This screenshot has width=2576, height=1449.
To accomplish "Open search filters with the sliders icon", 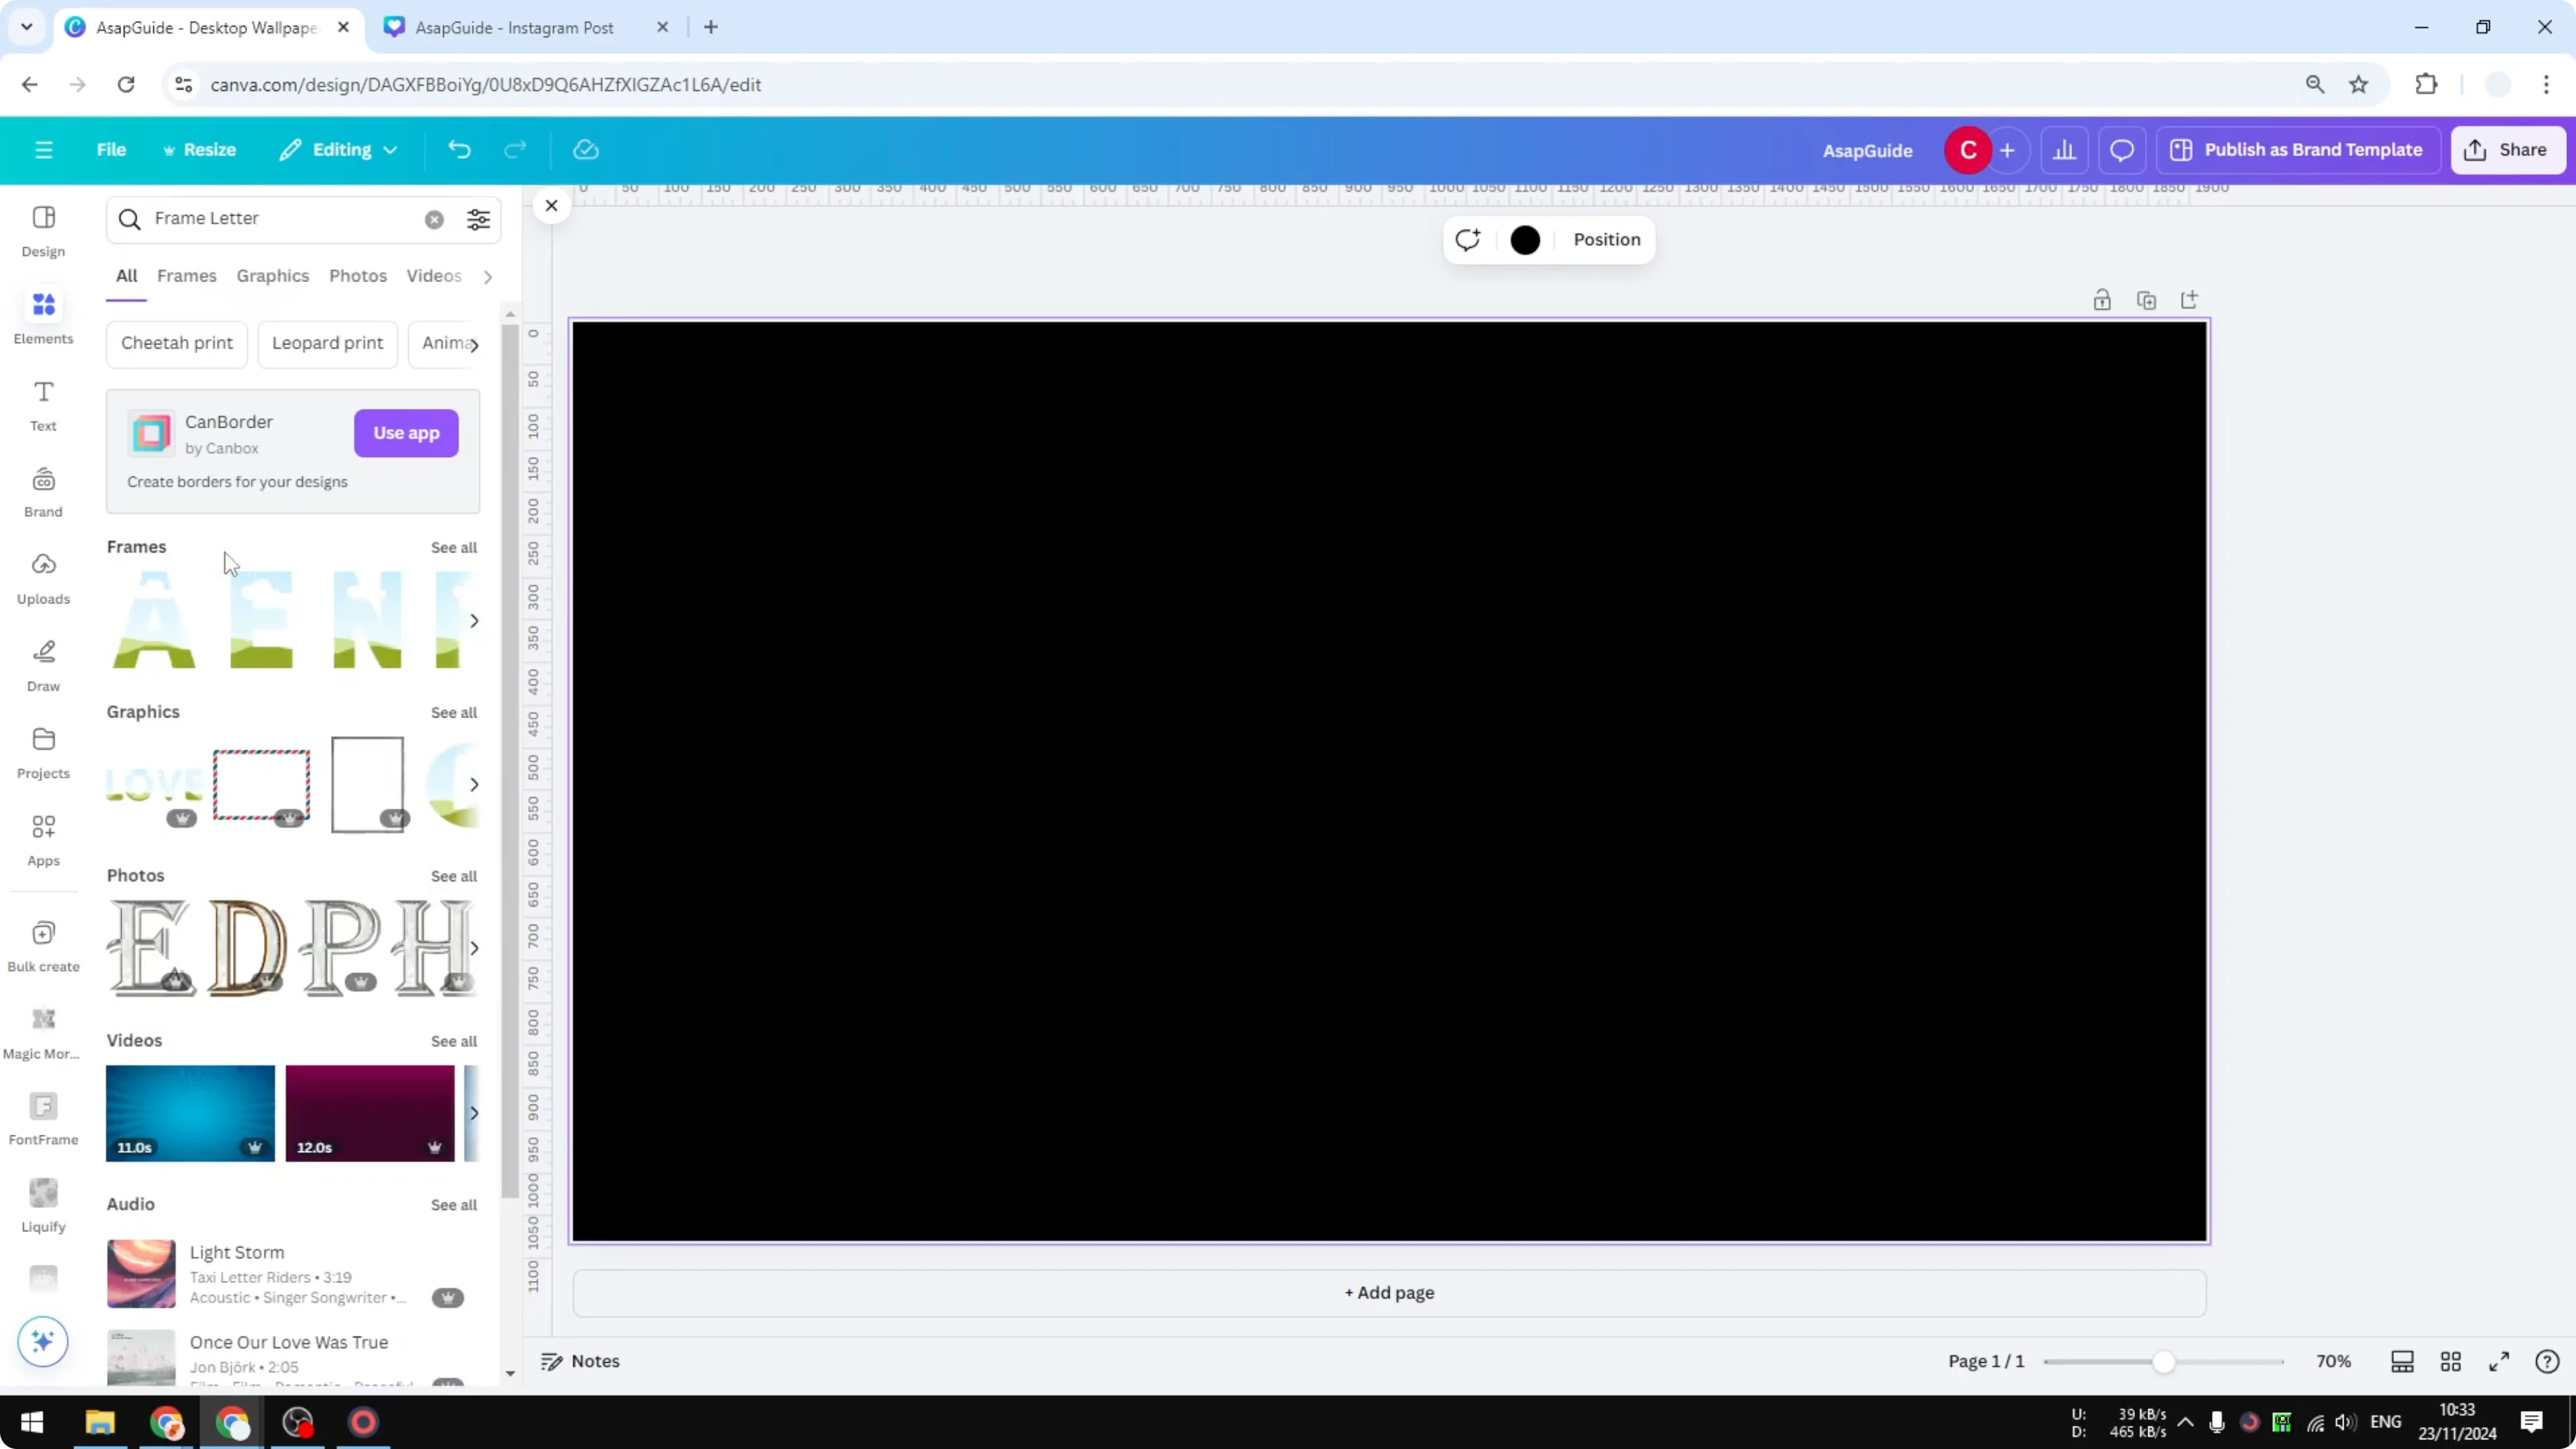I will (478, 219).
